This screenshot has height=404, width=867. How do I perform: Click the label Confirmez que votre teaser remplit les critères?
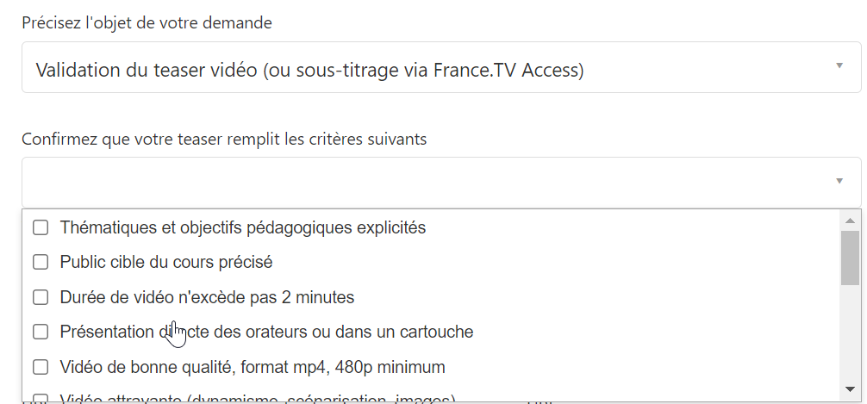[224, 139]
